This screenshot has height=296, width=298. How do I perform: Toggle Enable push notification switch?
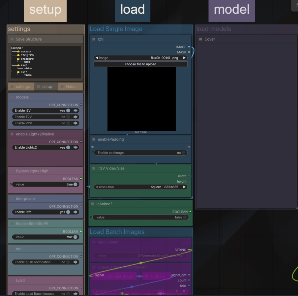[x=68, y=262]
